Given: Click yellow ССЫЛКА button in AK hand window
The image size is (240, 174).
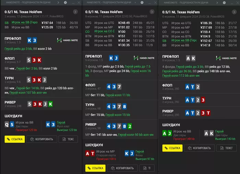Looking at the screenshot, I should [x=172, y=148].
